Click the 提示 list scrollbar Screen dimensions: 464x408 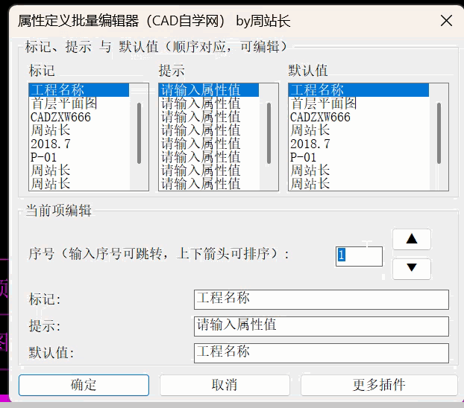[x=269, y=133]
